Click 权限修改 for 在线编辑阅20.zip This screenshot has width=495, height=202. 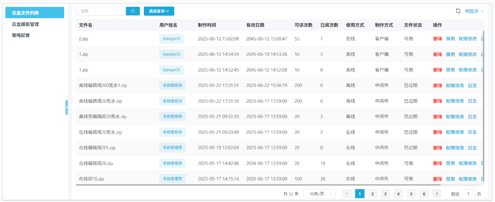click(468, 164)
